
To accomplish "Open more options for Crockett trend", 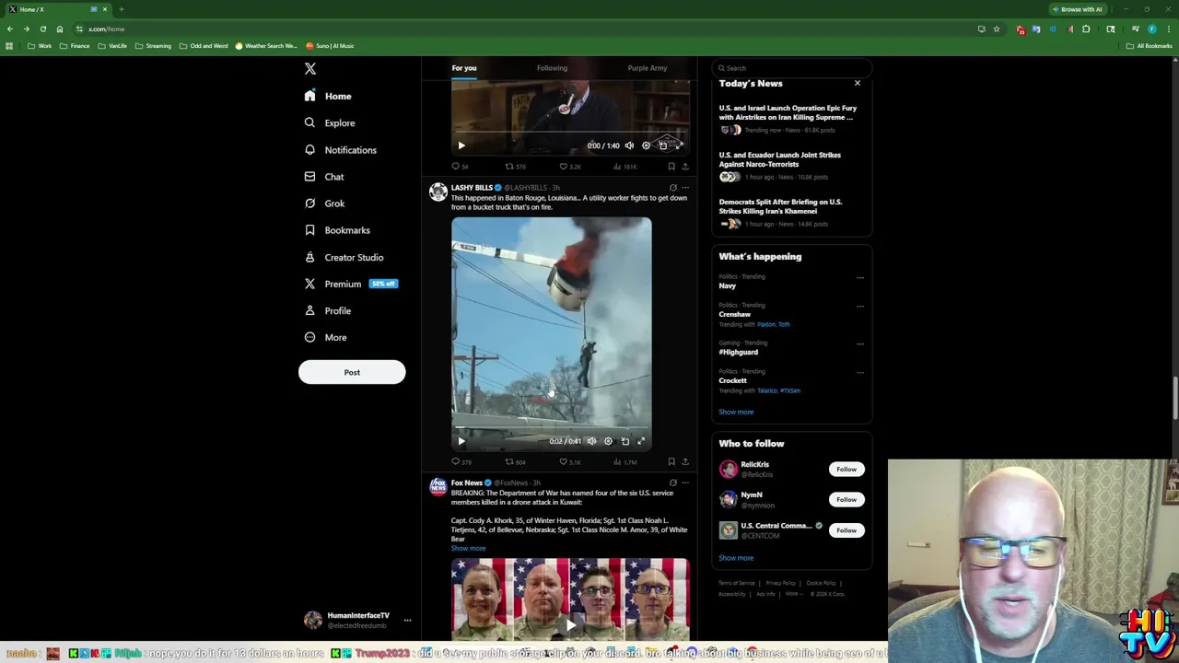I will 860,372.
